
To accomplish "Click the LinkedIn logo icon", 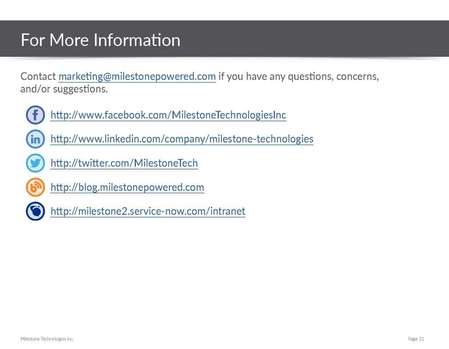I will tap(36, 139).
